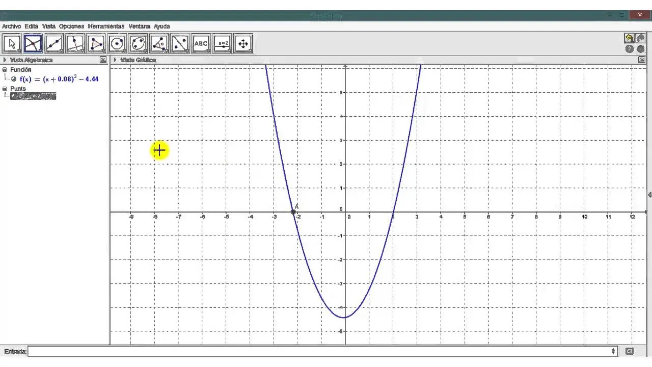The height and width of the screenshot is (367, 652).
Task: Open the Herramientas menu
Action: click(x=106, y=26)
